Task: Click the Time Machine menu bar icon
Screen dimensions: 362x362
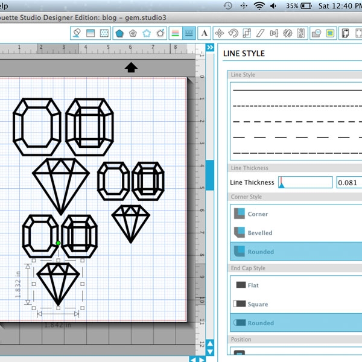Action: coord(228,5)
